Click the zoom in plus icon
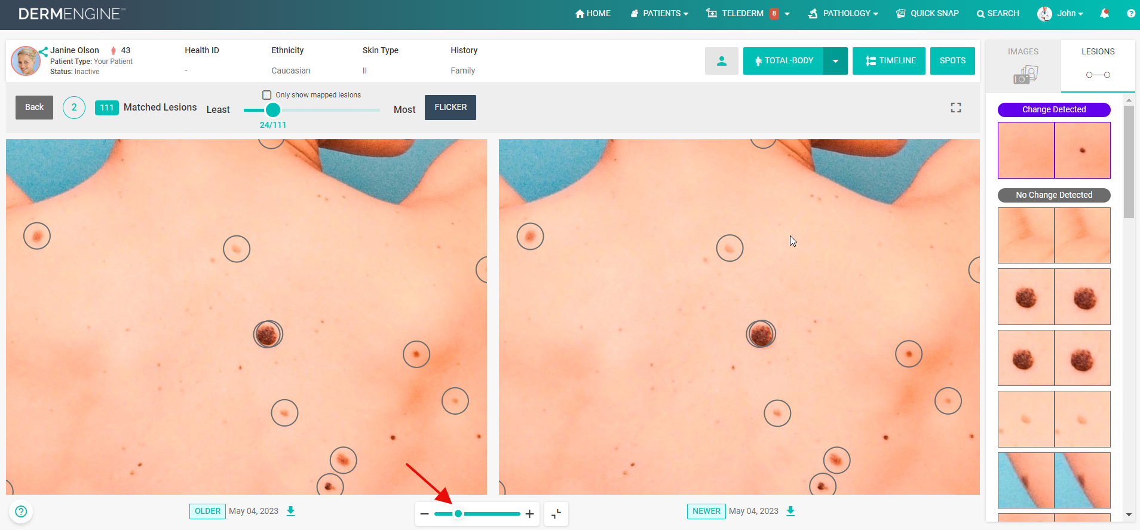Image resolution: width=1140 pixels, height=530 pixels. pyautogui.click(x=529, y=514)
